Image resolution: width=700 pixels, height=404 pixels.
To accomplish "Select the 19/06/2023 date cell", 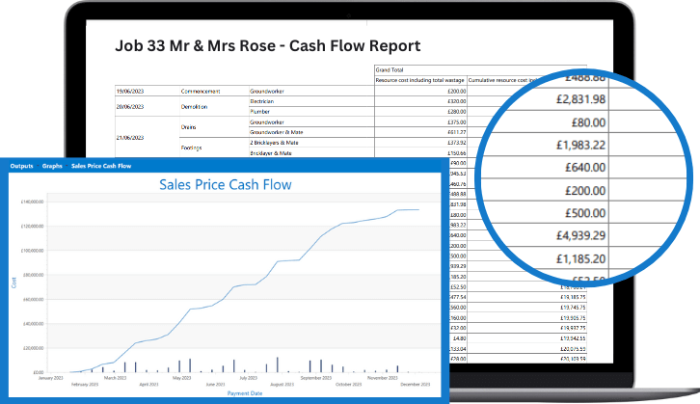I will [x=130, y=91].
